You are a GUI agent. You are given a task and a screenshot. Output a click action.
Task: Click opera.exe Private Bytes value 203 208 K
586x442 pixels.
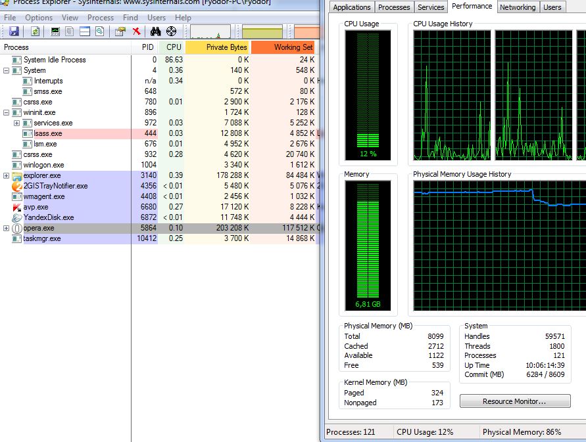tap(232, 228)
